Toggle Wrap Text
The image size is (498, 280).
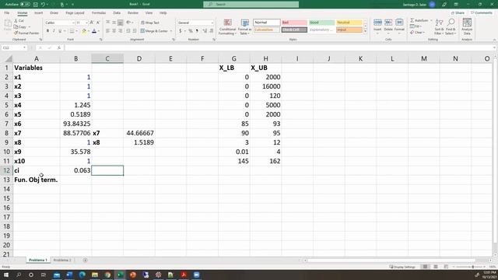(x=150, y=23)
